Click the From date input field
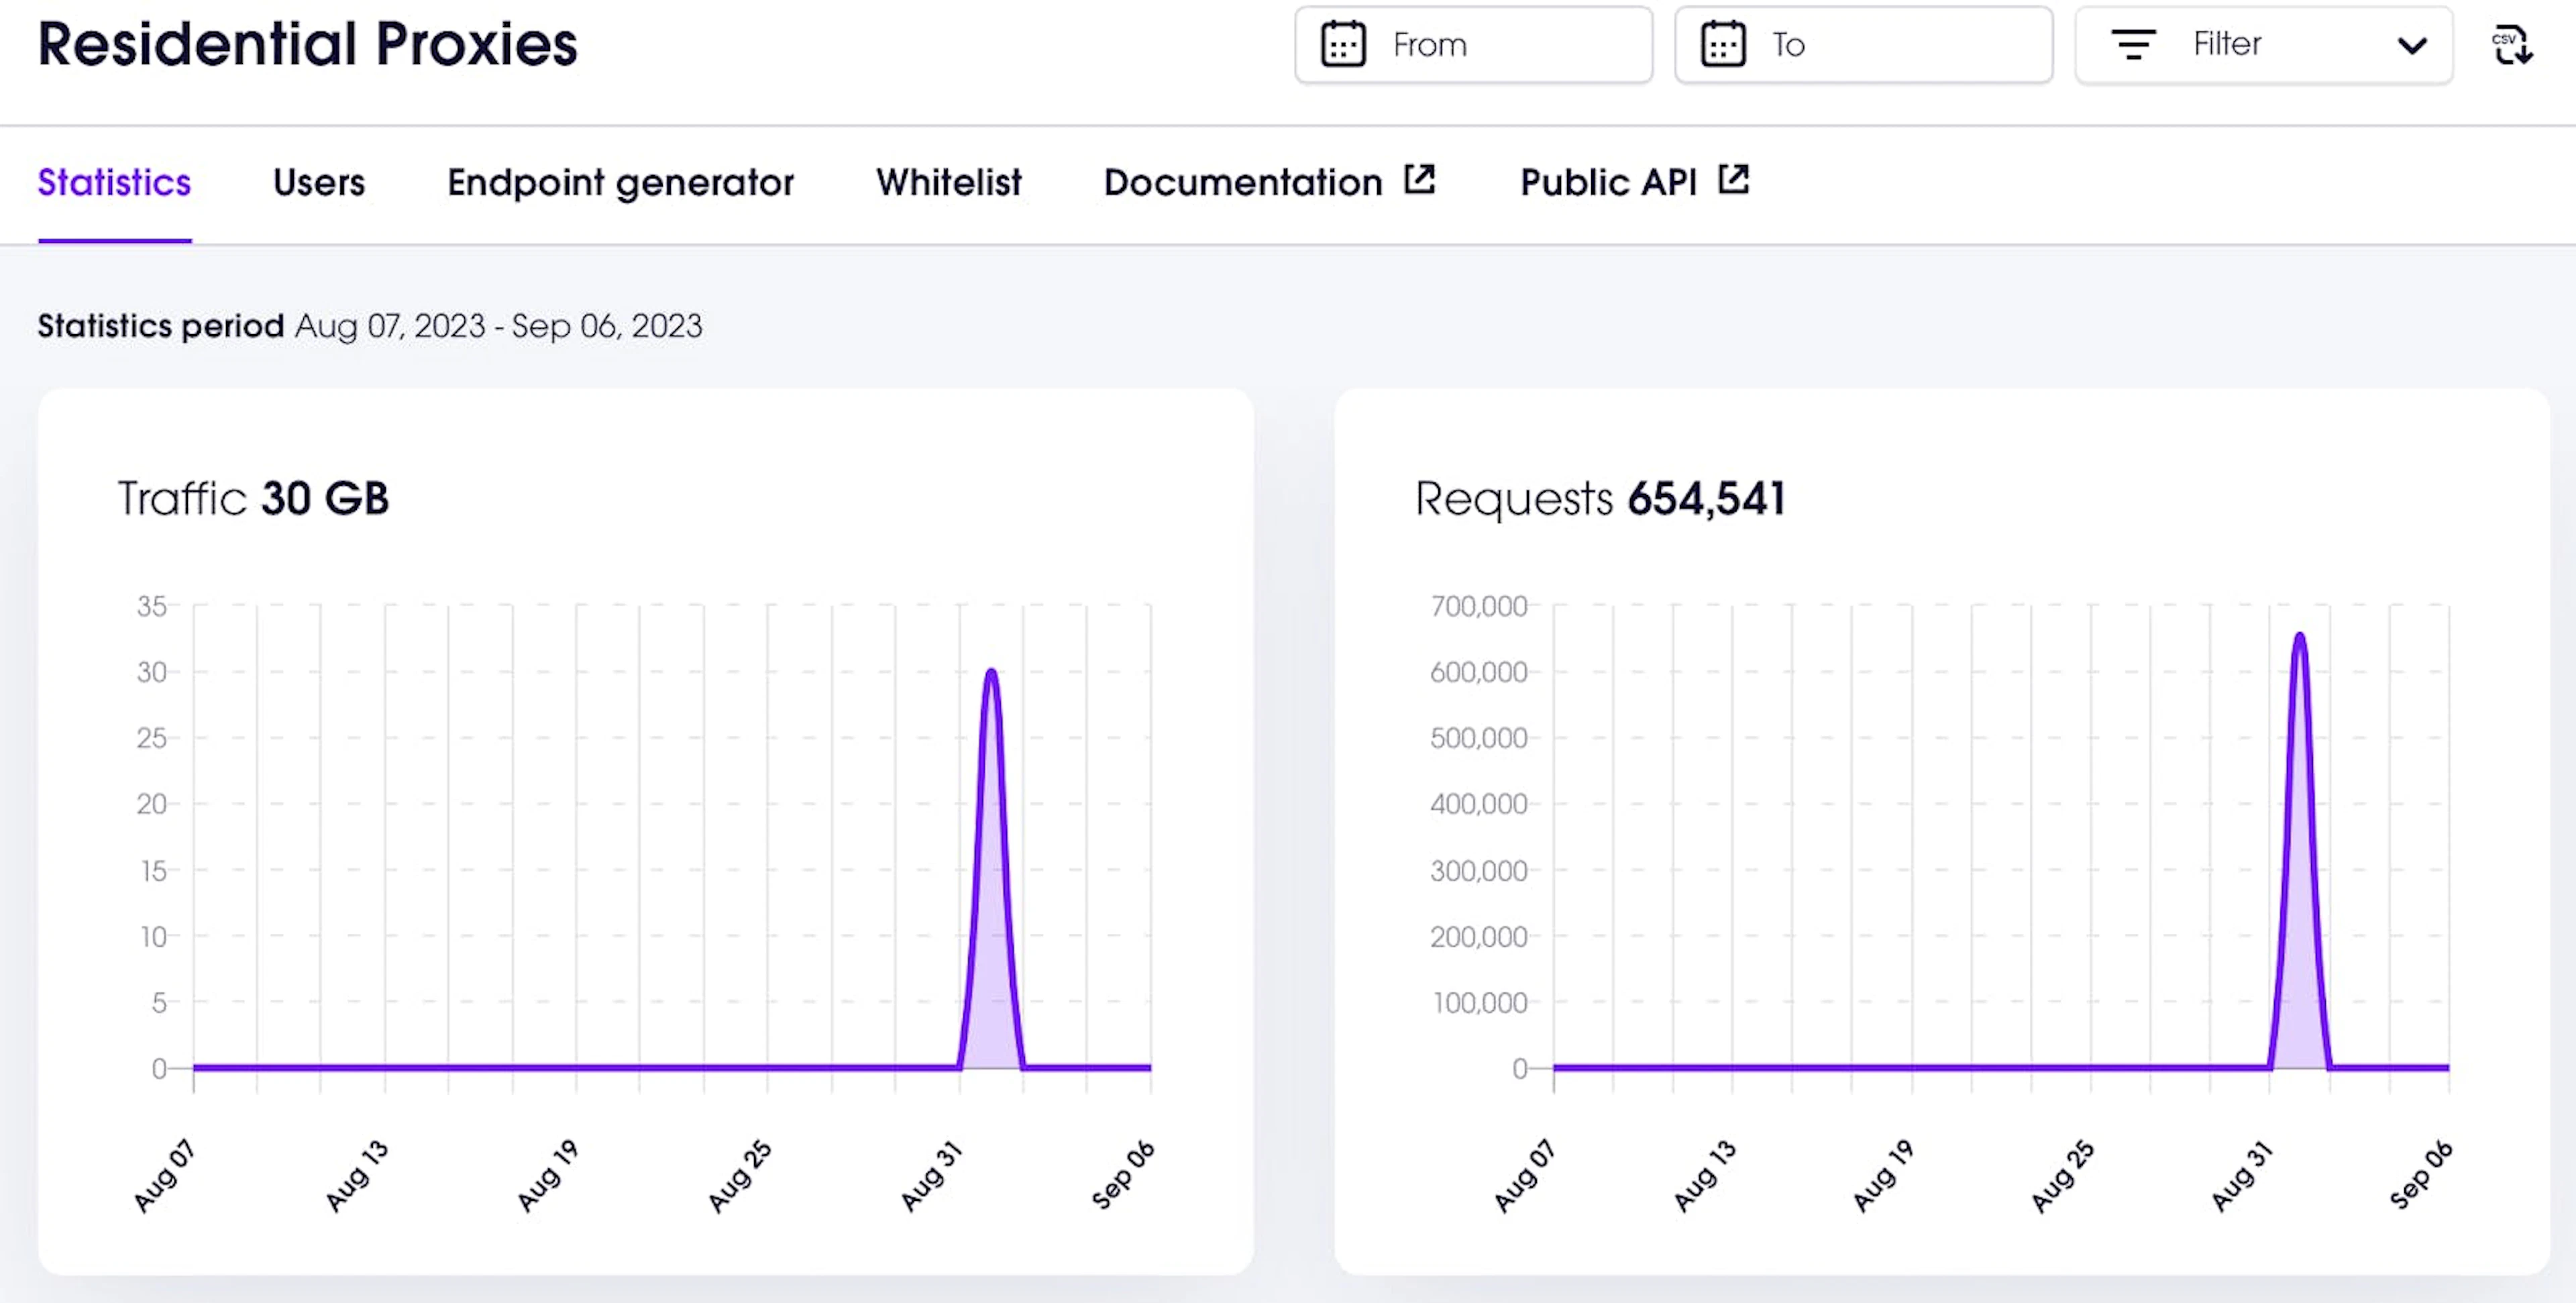Image resolution: width=2576 pixels, height=1303 pixels. (x=1473, y=45)
